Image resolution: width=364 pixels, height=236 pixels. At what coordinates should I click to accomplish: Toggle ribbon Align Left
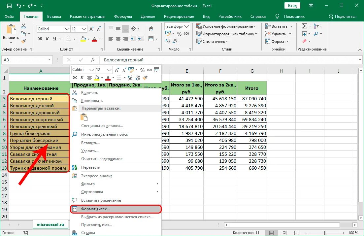pos(111,39)
